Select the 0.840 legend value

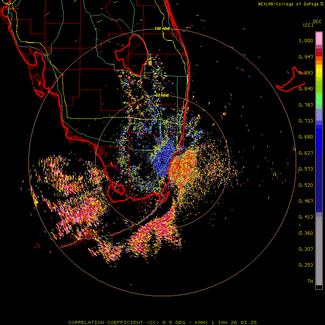tap(306, 89)
